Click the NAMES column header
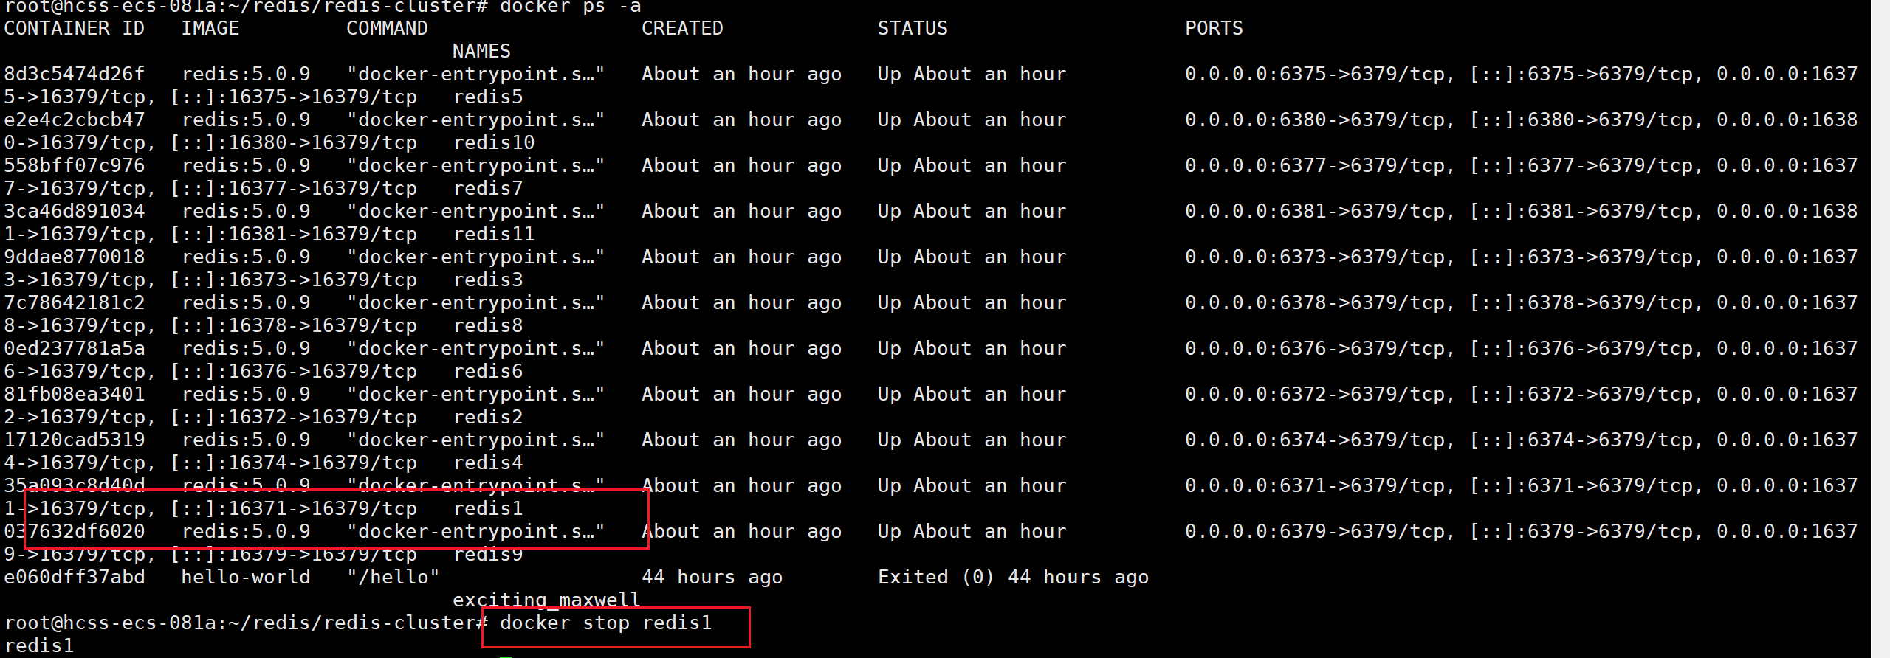This screenshot has width=1890, height=658. click(x=481, y=52)
